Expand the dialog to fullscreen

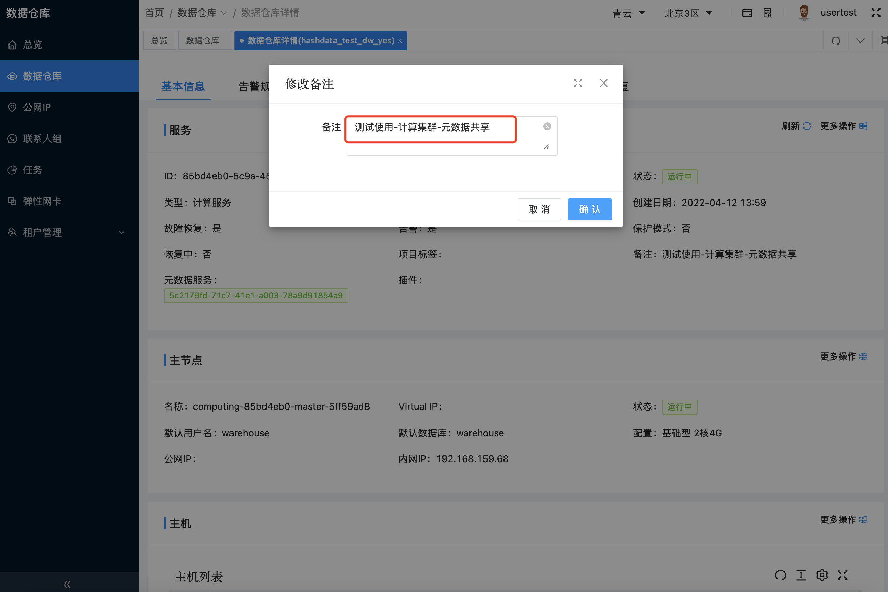pos(578,83)
